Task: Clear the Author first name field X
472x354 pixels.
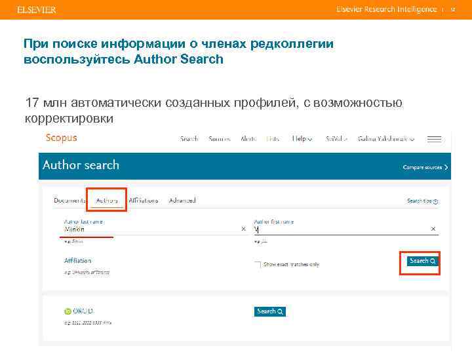Action: click(x=433, y=229)
